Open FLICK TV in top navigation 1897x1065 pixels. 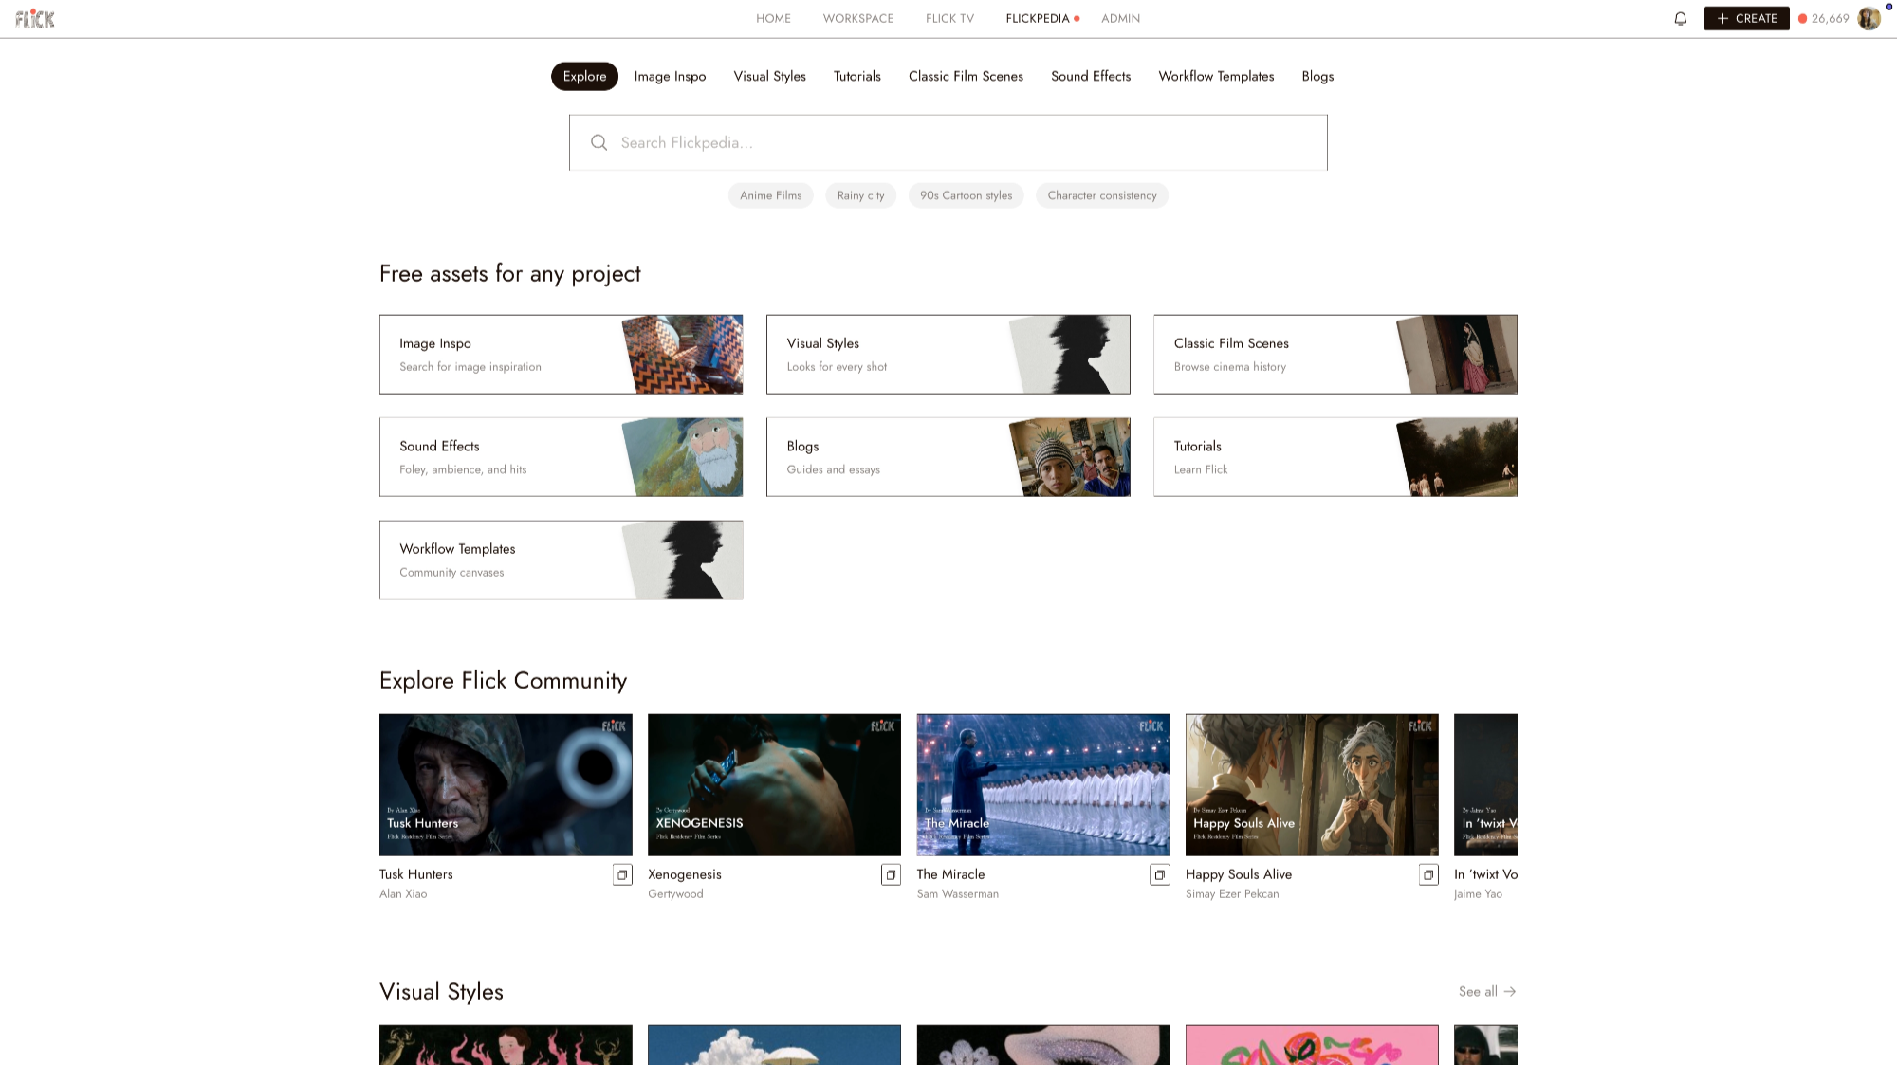click(949, 18)
